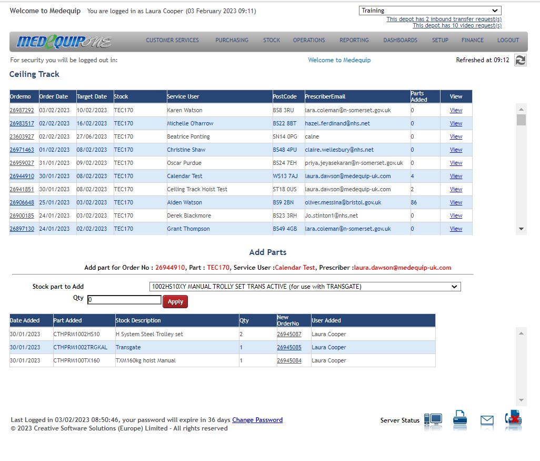Open order number 26900185
Screen dimensions: 540x461
(22, 215)
